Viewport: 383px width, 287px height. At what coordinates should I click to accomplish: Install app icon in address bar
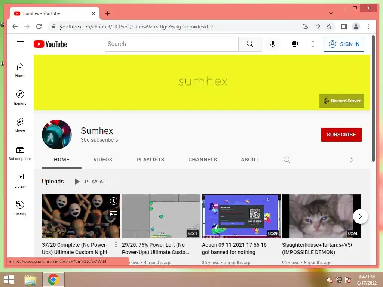pos(305,27)
